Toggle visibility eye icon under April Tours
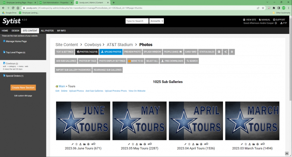Screen dimensions: 292x157 click(x=206, y=144)
